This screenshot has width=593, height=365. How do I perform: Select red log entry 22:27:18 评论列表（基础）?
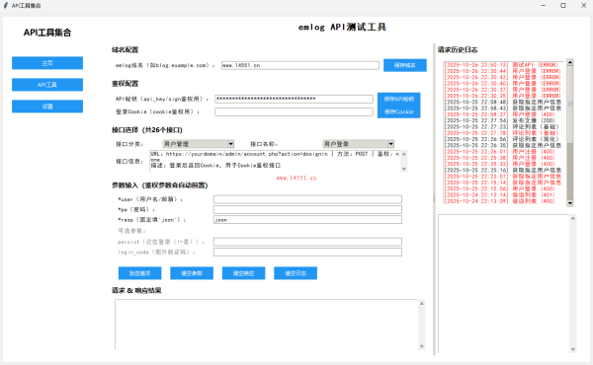501,133
